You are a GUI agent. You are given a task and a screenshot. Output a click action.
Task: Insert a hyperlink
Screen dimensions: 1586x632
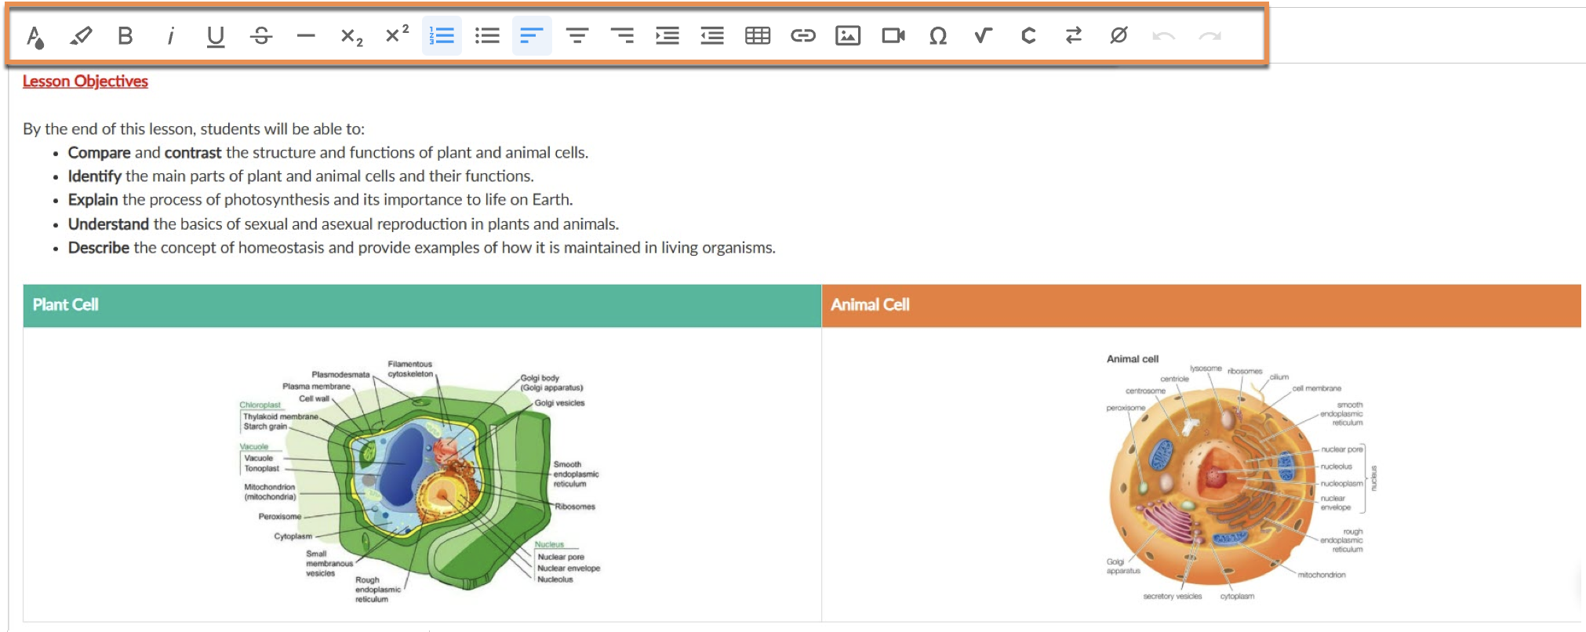(x=802, y=36)
